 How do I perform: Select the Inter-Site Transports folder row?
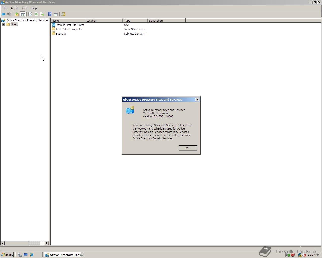pyautogui.click(x=68, y=29)
